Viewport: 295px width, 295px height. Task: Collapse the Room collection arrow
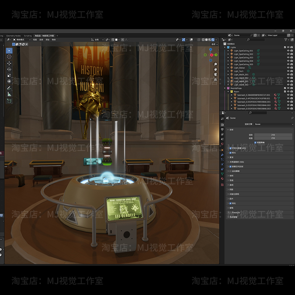coord(228,91)
